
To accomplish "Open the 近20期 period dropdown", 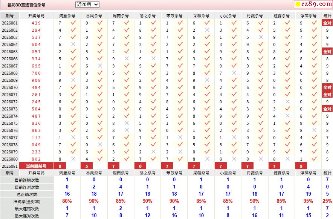I will coord(87,5).
